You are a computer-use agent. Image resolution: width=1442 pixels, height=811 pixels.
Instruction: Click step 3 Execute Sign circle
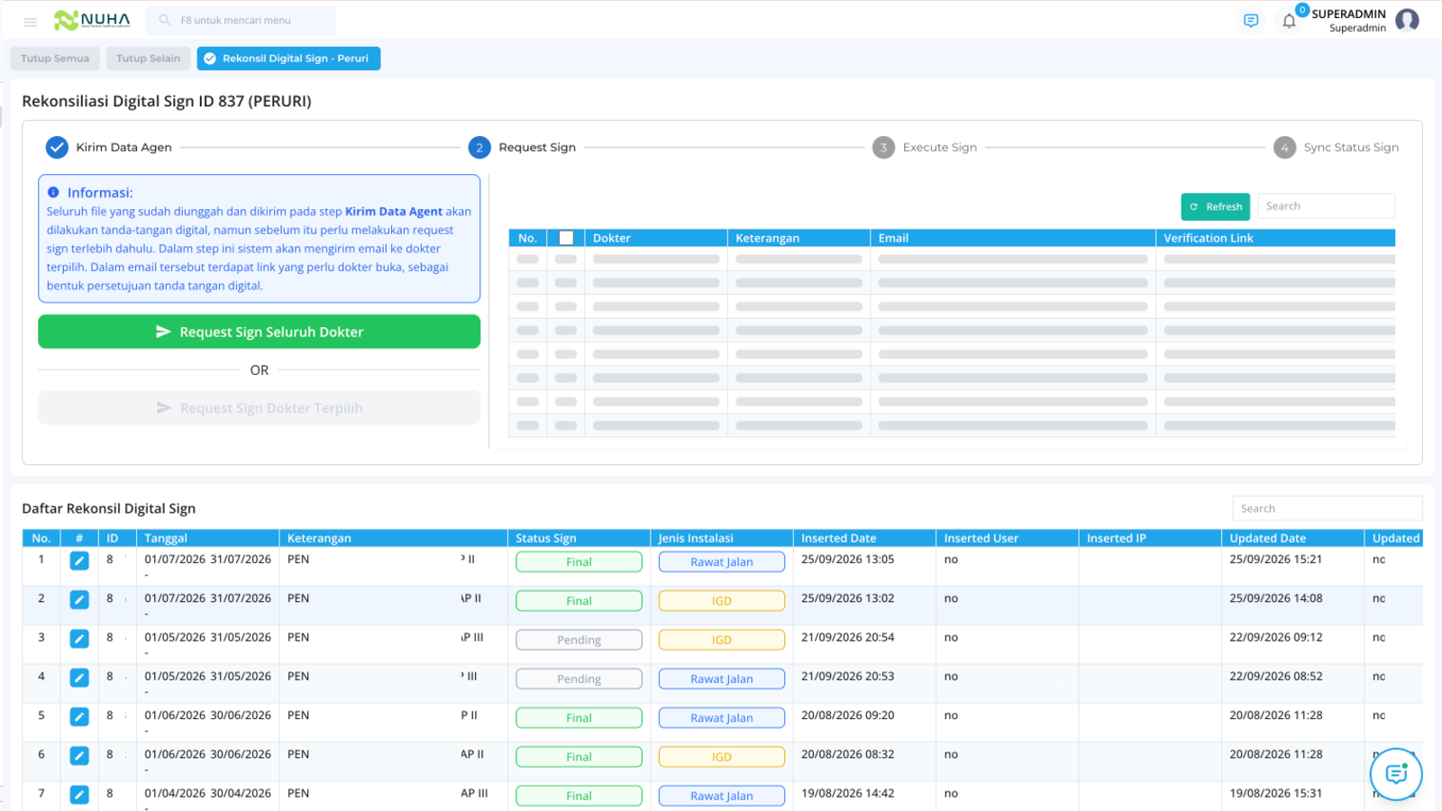tap(883, 147)
